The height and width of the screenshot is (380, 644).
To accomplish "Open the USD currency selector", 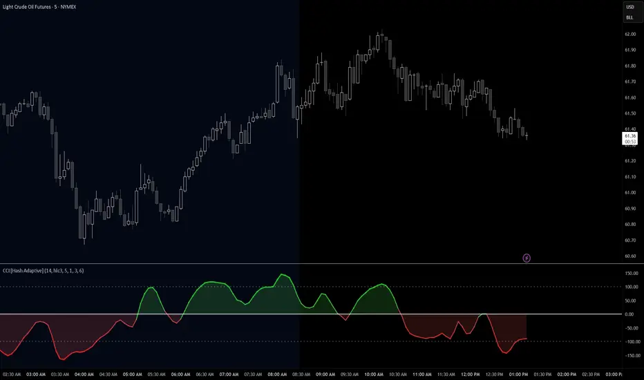I will click(630, 7).
